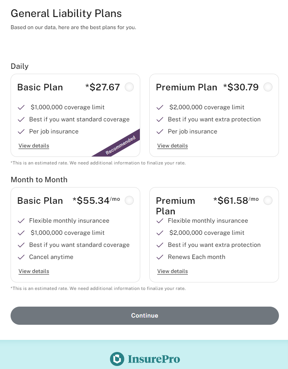Viewport: 288px width, 369px height.
Task: View details of monthly Basic Plan
Action: click(x=34, y=271)
